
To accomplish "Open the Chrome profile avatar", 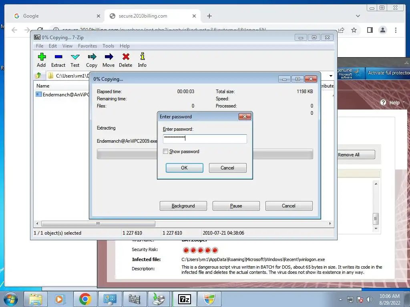I will (382, 30).
